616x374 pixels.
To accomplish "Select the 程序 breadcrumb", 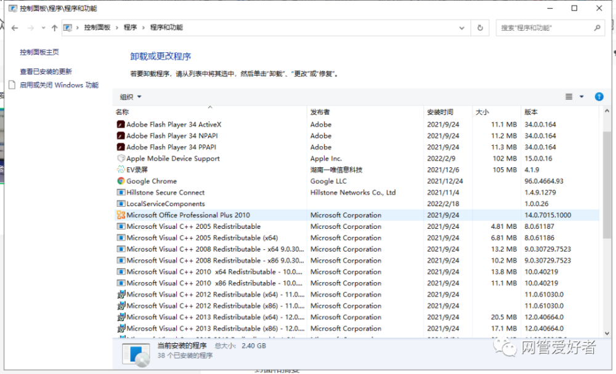I will (x=130, y=28).
